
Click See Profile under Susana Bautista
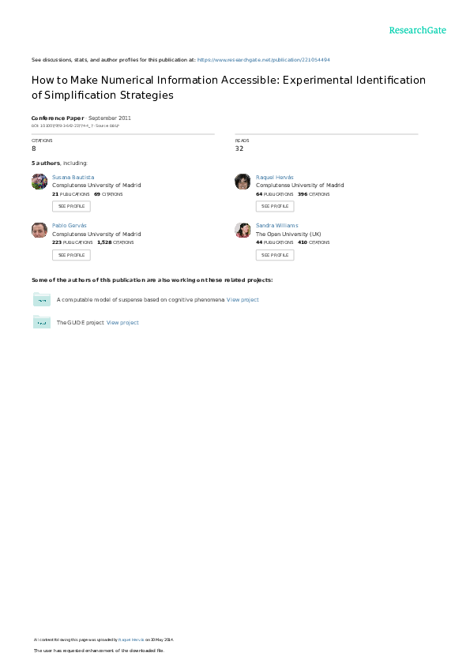point(71,206)
